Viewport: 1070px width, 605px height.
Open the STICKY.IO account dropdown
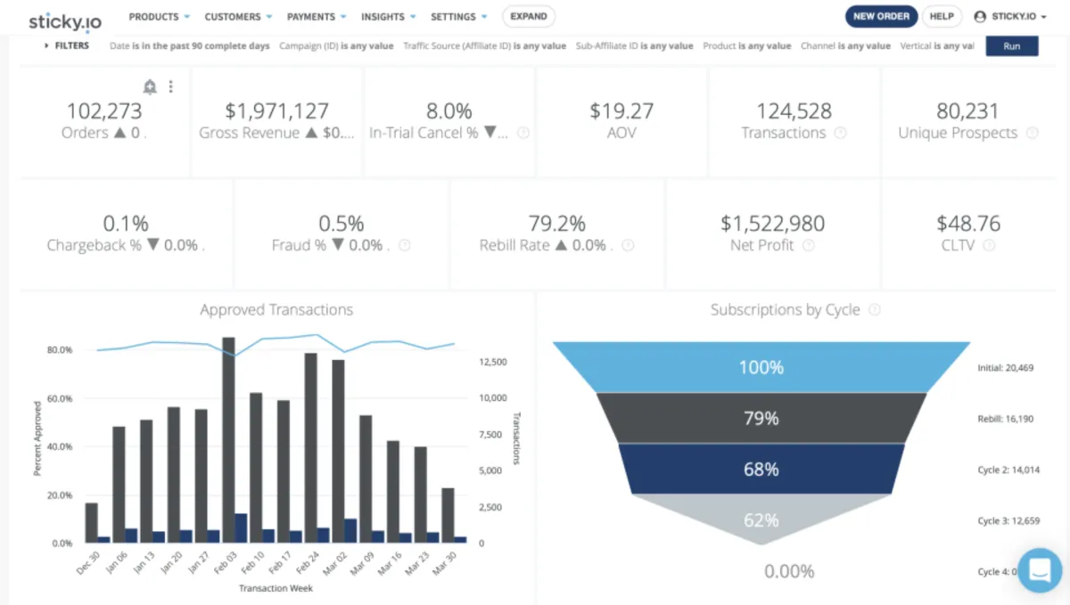(x=1010, y=17)
